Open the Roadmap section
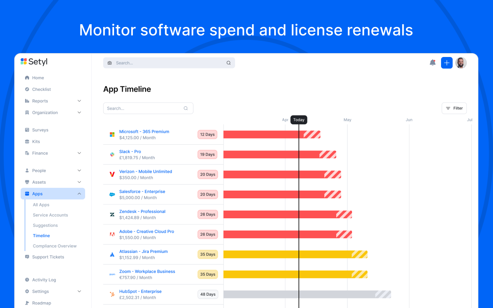 (41, 303)
